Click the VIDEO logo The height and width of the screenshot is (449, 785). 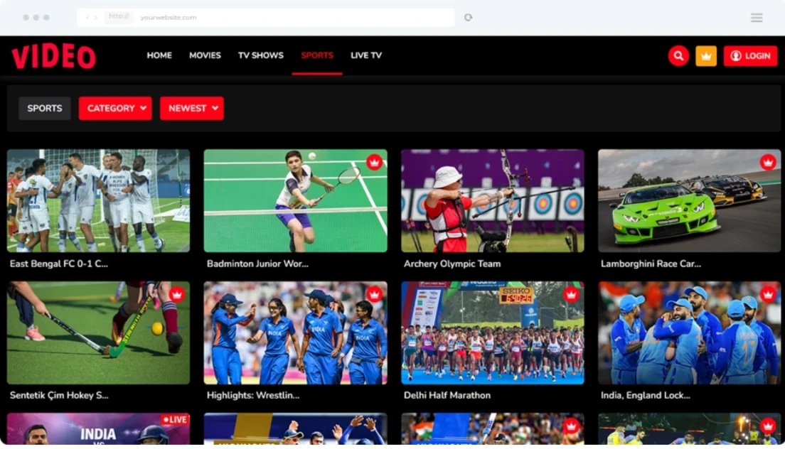[53, 56]
